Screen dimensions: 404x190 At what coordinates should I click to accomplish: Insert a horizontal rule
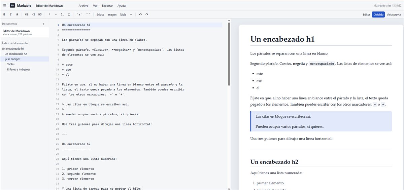coord(131,14)
